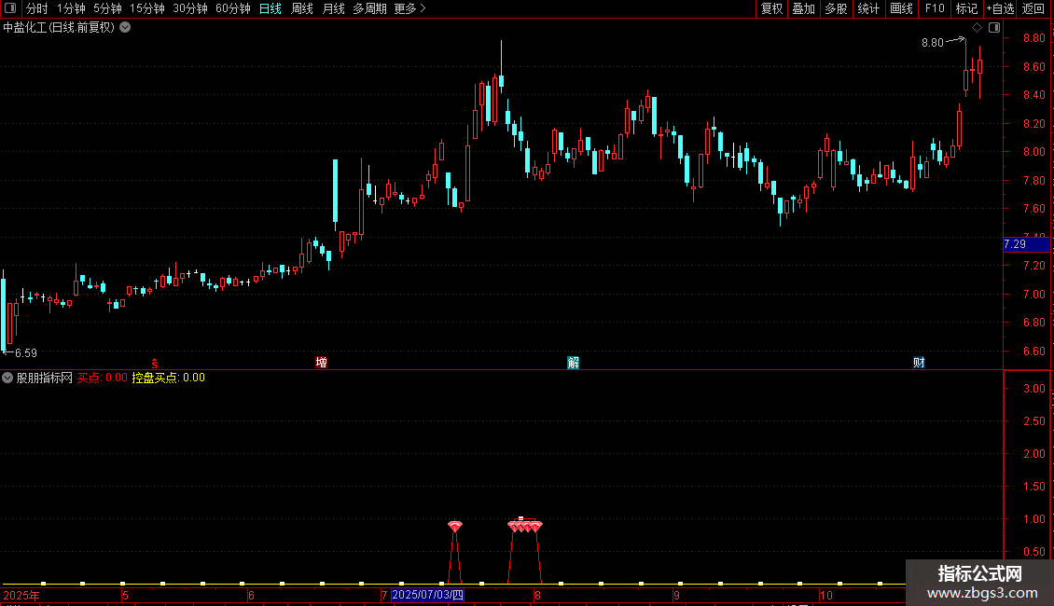The image size is (1054, 606).
Task: Select the 5分钟 period
Action: coord(107,8)
